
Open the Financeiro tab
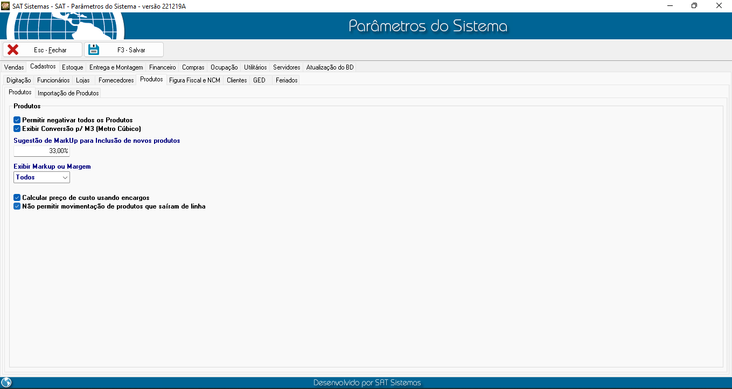[162, 67]
